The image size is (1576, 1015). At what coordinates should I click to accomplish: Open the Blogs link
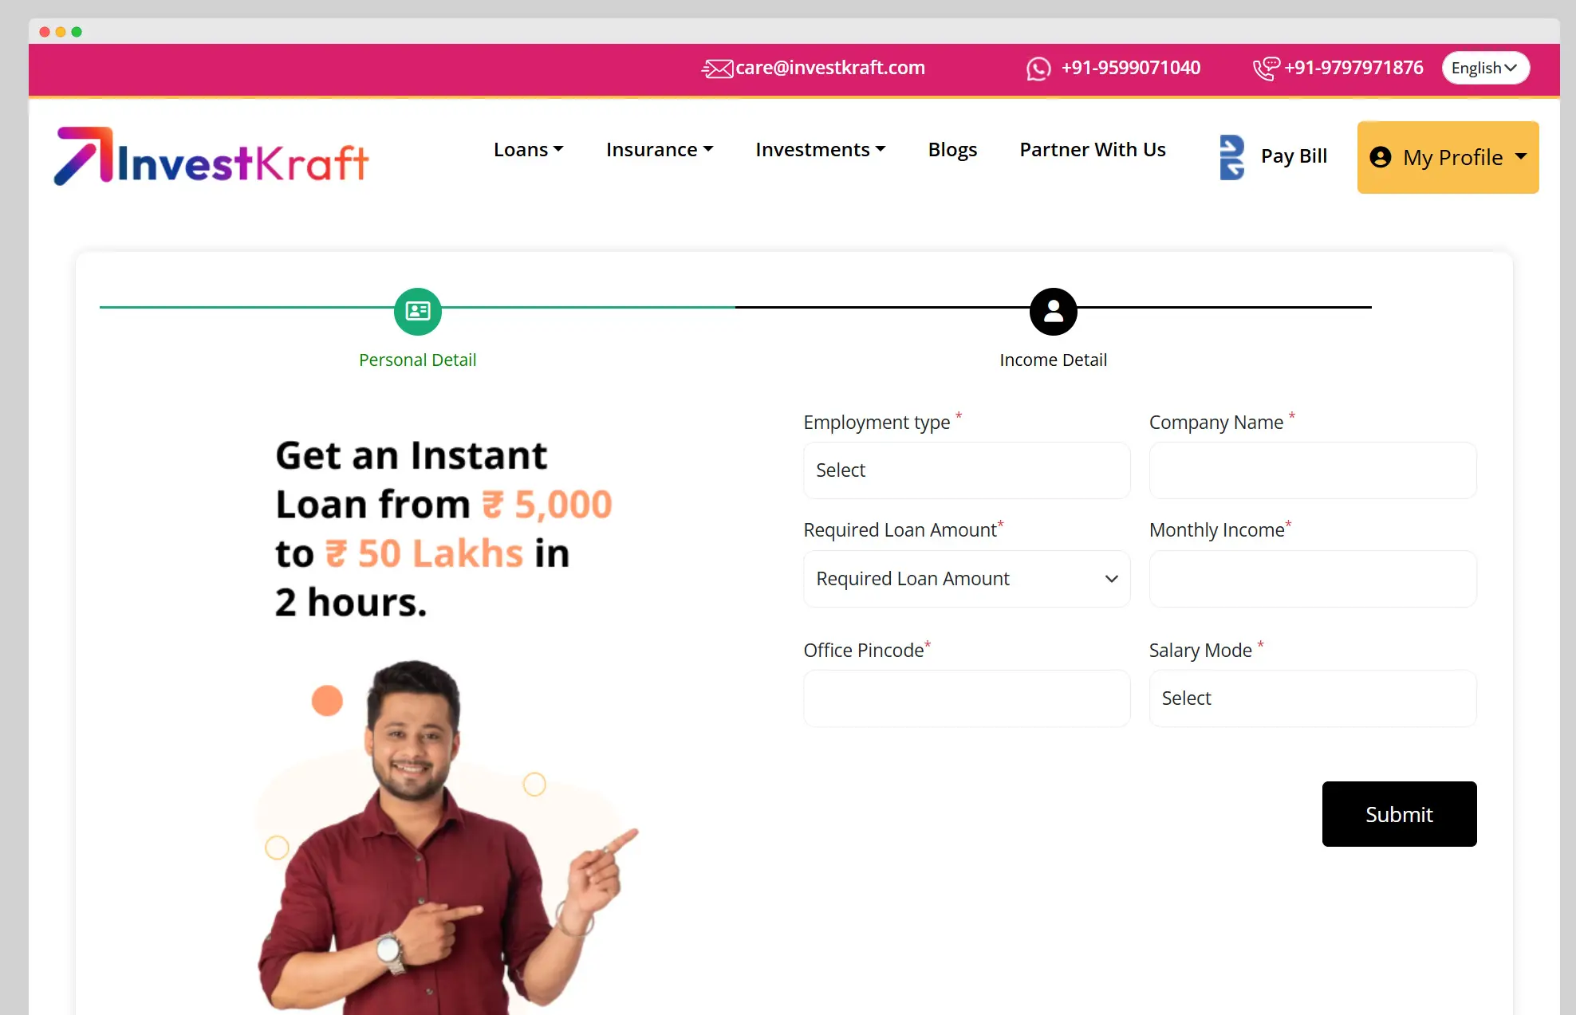pos(952,150)
